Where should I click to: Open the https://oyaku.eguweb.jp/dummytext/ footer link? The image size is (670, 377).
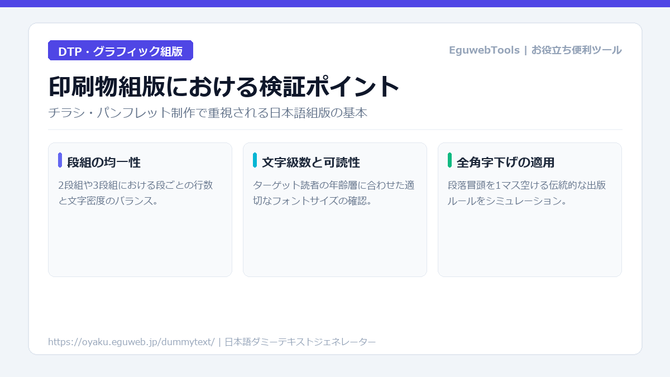point(131,342)
